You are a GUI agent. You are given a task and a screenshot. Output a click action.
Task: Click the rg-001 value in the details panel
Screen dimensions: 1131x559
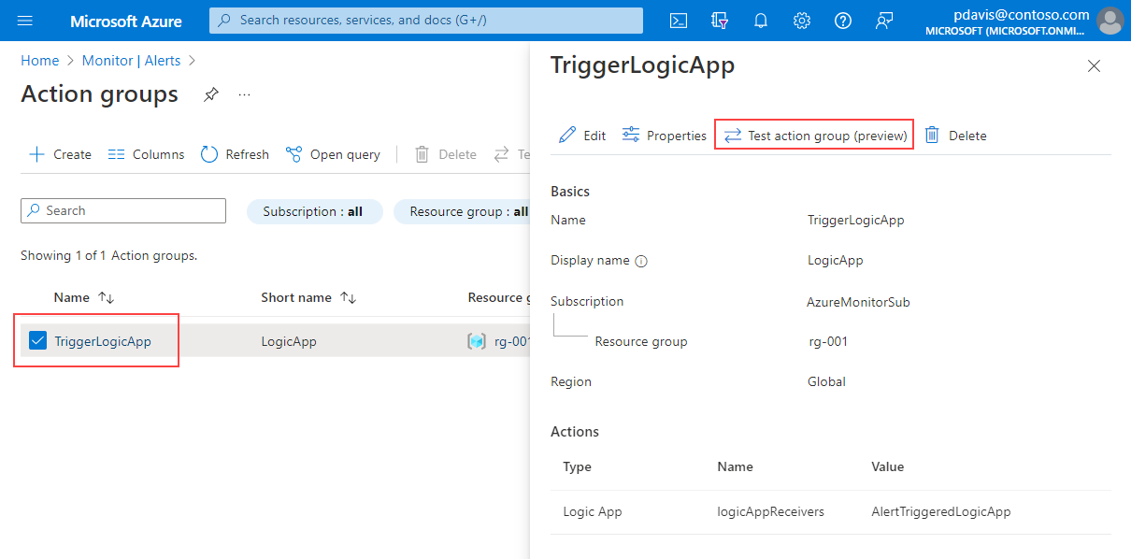pyautogui.click(x=828, y=341)
